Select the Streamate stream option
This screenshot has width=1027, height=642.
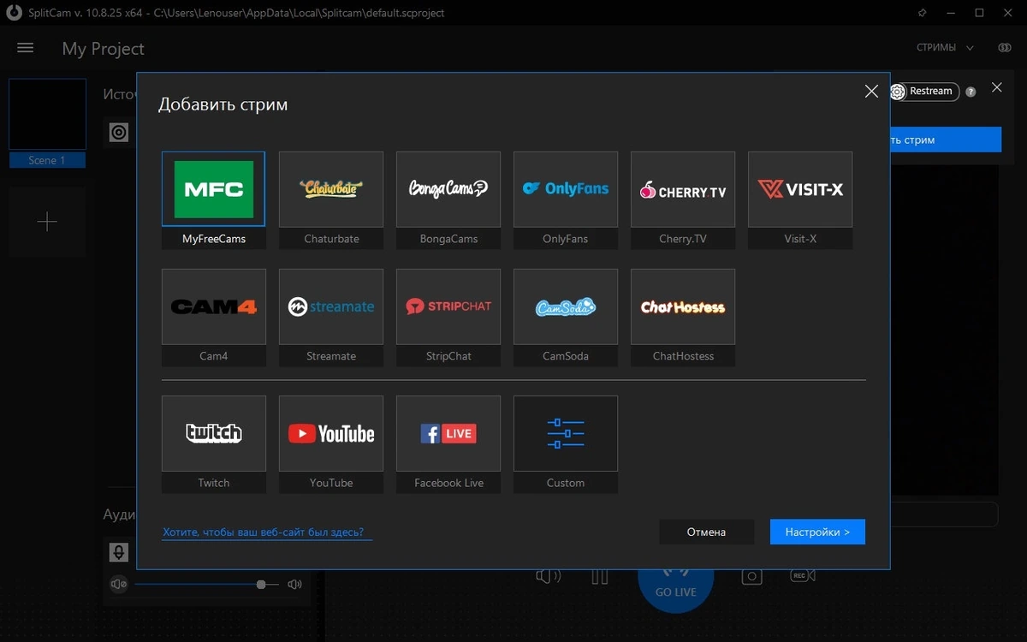pyautogui.click(x=331, y=318)
